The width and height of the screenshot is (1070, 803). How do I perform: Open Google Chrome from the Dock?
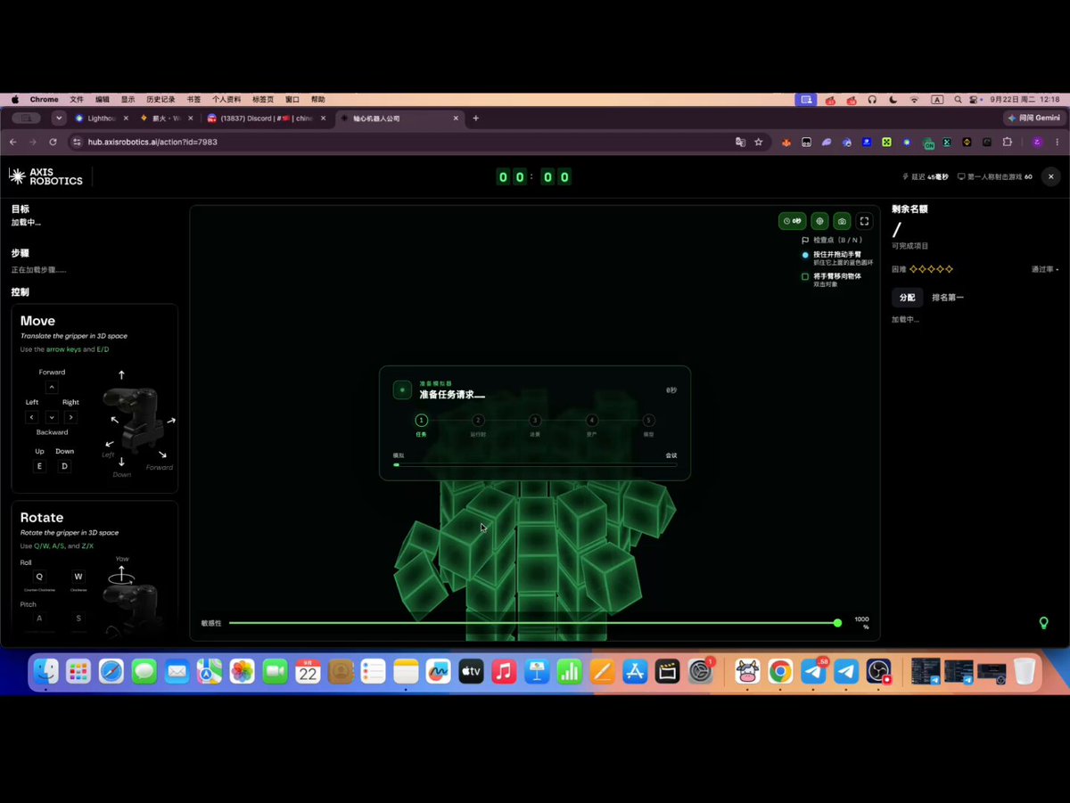(x=780, y=671)
